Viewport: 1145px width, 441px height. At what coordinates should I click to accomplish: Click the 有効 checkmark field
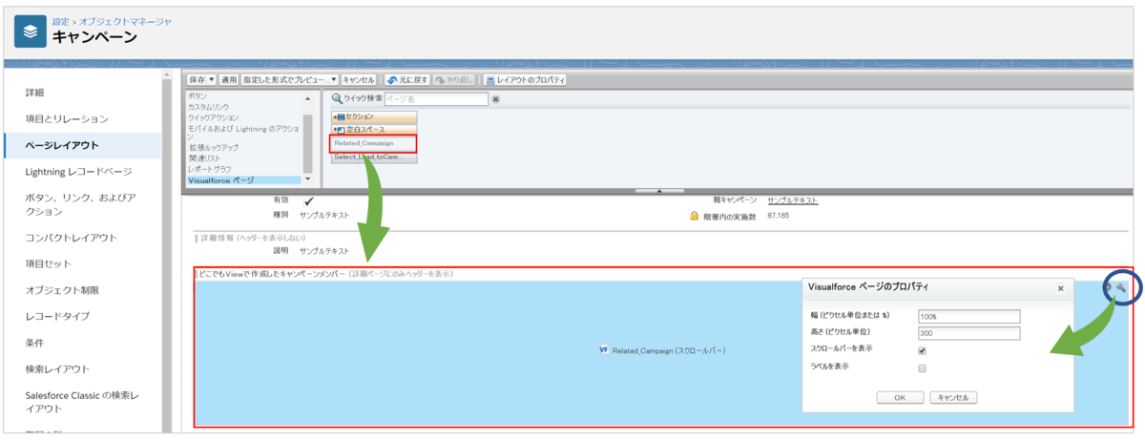click(308, 201)
